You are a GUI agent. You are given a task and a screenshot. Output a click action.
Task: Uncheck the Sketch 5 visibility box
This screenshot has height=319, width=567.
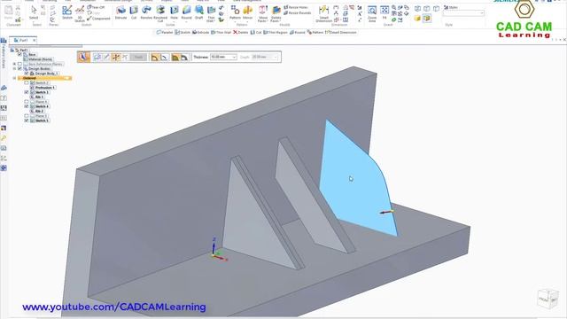tap(27, 121)
